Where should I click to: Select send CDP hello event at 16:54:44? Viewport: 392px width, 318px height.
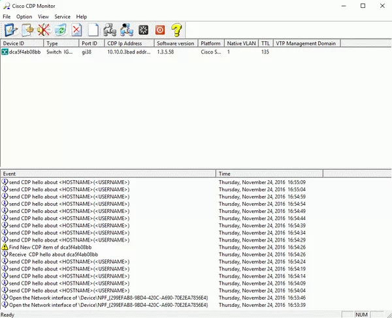162,218
